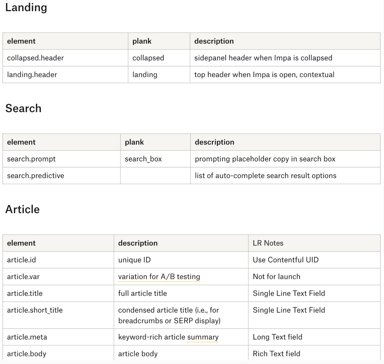Click 'prompting placeholder copy in search box'
Image resolution: width=384 pixels, height=364 pixels.
pyautogui.click(x=265, y=159)
